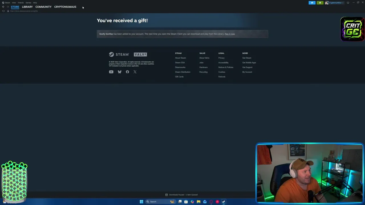The image size is (365, 205).
Task: Open the Get Mobile Apps link
Action: (249, 63)
